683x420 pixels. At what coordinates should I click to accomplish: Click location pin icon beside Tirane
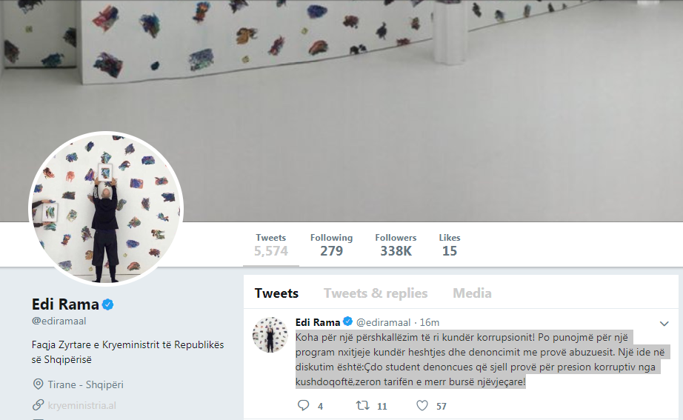[38, 384]
